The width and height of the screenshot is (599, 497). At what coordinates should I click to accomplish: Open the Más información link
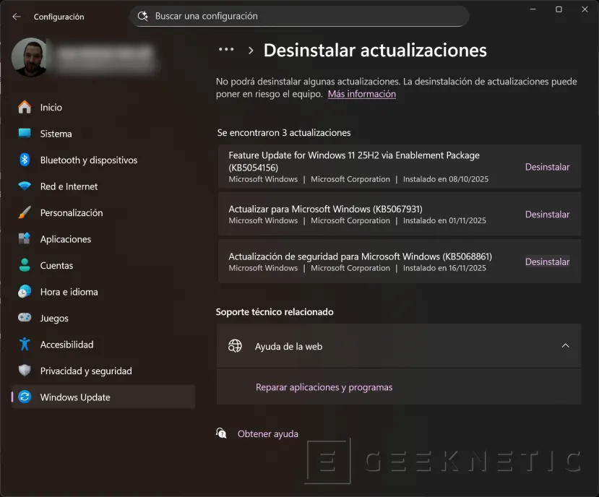click(361, 93)
